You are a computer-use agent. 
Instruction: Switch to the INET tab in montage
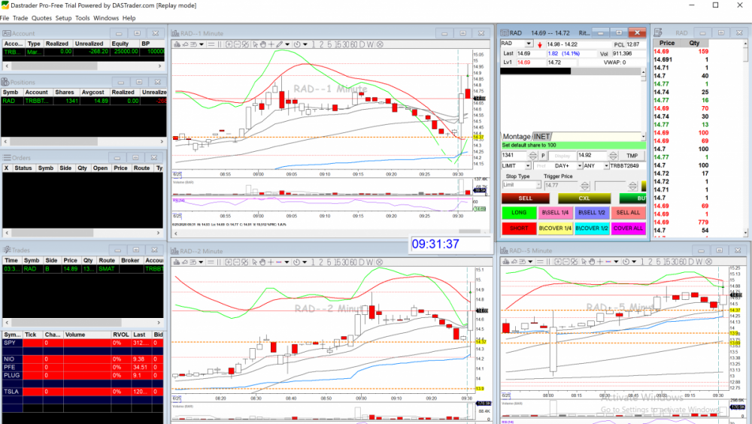click(541, 136)
